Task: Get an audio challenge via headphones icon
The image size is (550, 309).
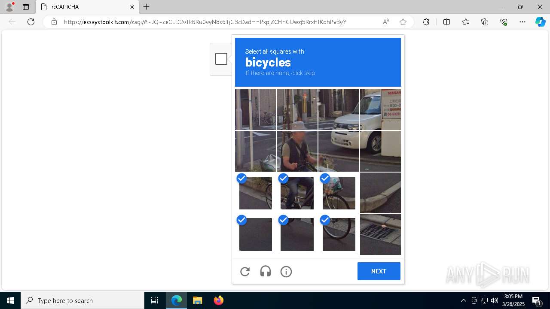Action: pyautogui.click(x=266, y=272)
